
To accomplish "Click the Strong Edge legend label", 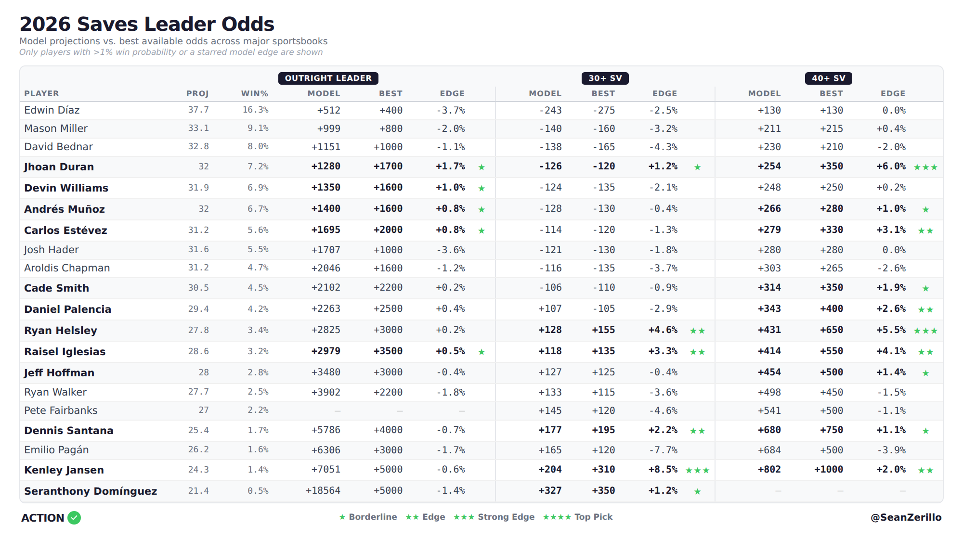I will pos(506,517).
